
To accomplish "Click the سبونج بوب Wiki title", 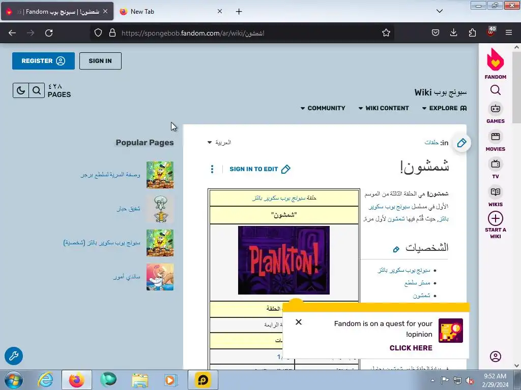I will pyautogui.click(x=440, y=92).
